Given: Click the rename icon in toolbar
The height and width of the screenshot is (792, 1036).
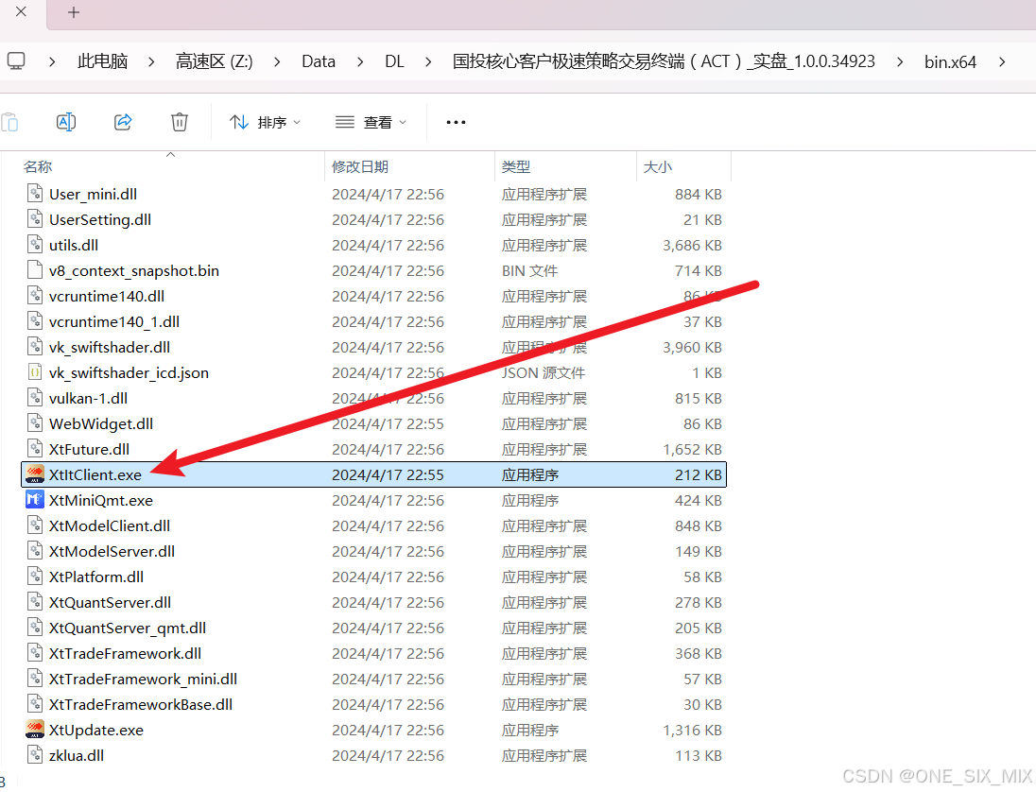Looking at the screenshot, I should [x=66, y=122].
